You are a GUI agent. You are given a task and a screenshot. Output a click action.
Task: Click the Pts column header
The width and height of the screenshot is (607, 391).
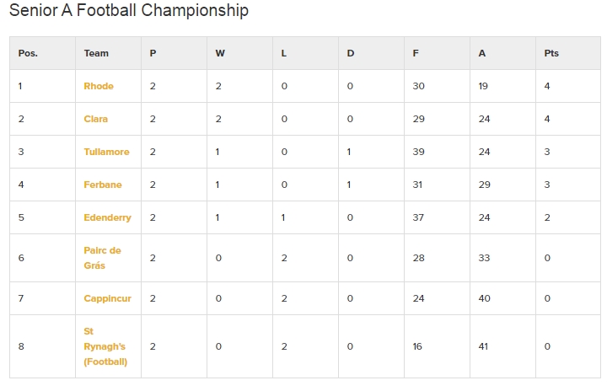[x=551, y=53]
